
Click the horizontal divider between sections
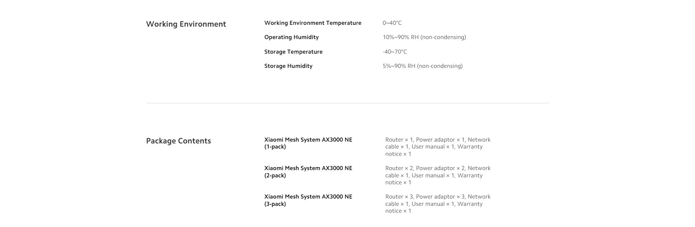coord(347,103)
